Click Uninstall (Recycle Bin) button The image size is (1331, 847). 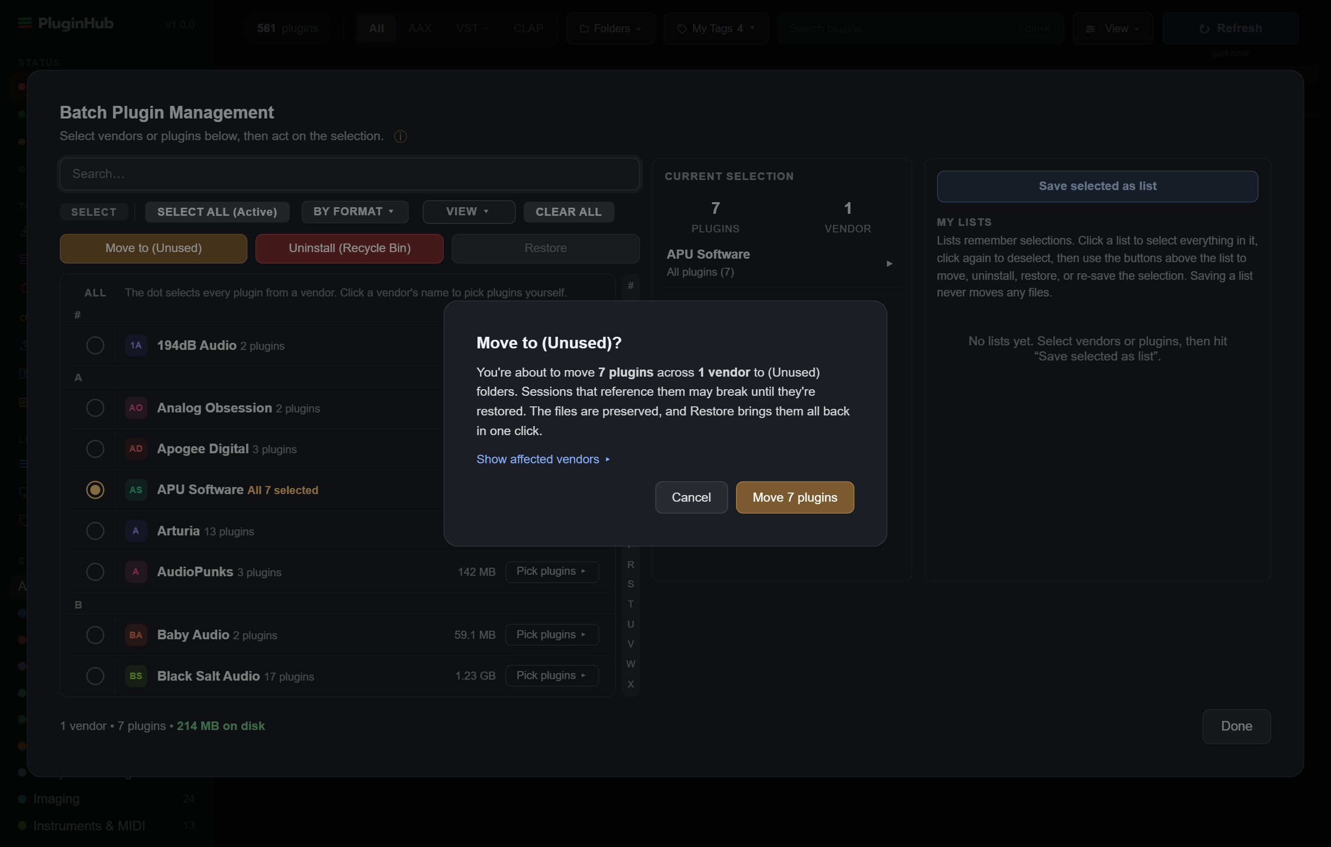[x=349, y=248]
